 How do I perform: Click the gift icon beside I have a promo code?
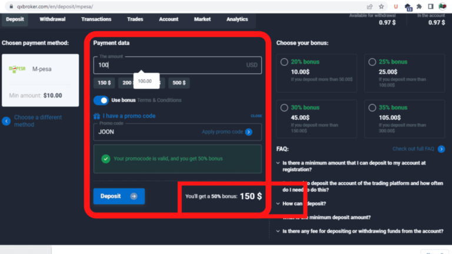(x=97, y=116)
